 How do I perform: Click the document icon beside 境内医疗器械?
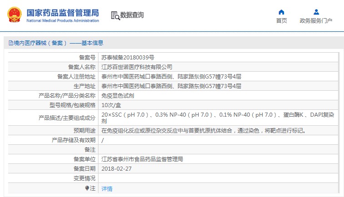[x=11, y=43]
